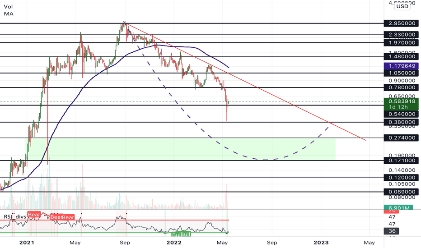
Task: Click the 0.540000 price label
Action: 401,114
